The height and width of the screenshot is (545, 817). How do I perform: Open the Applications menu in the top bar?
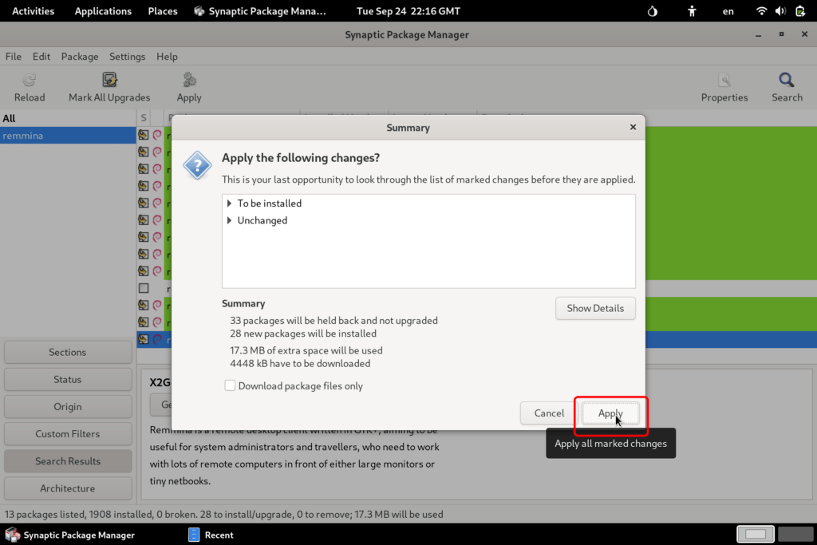[103, 11]
